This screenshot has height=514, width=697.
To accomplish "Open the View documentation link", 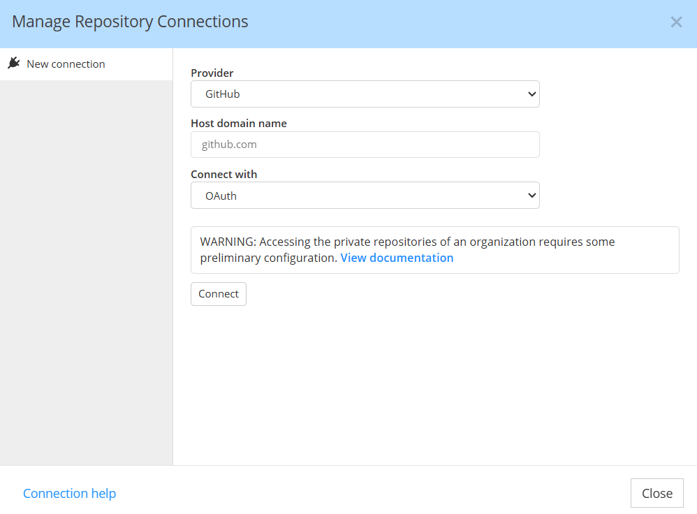I will point(397,258).
